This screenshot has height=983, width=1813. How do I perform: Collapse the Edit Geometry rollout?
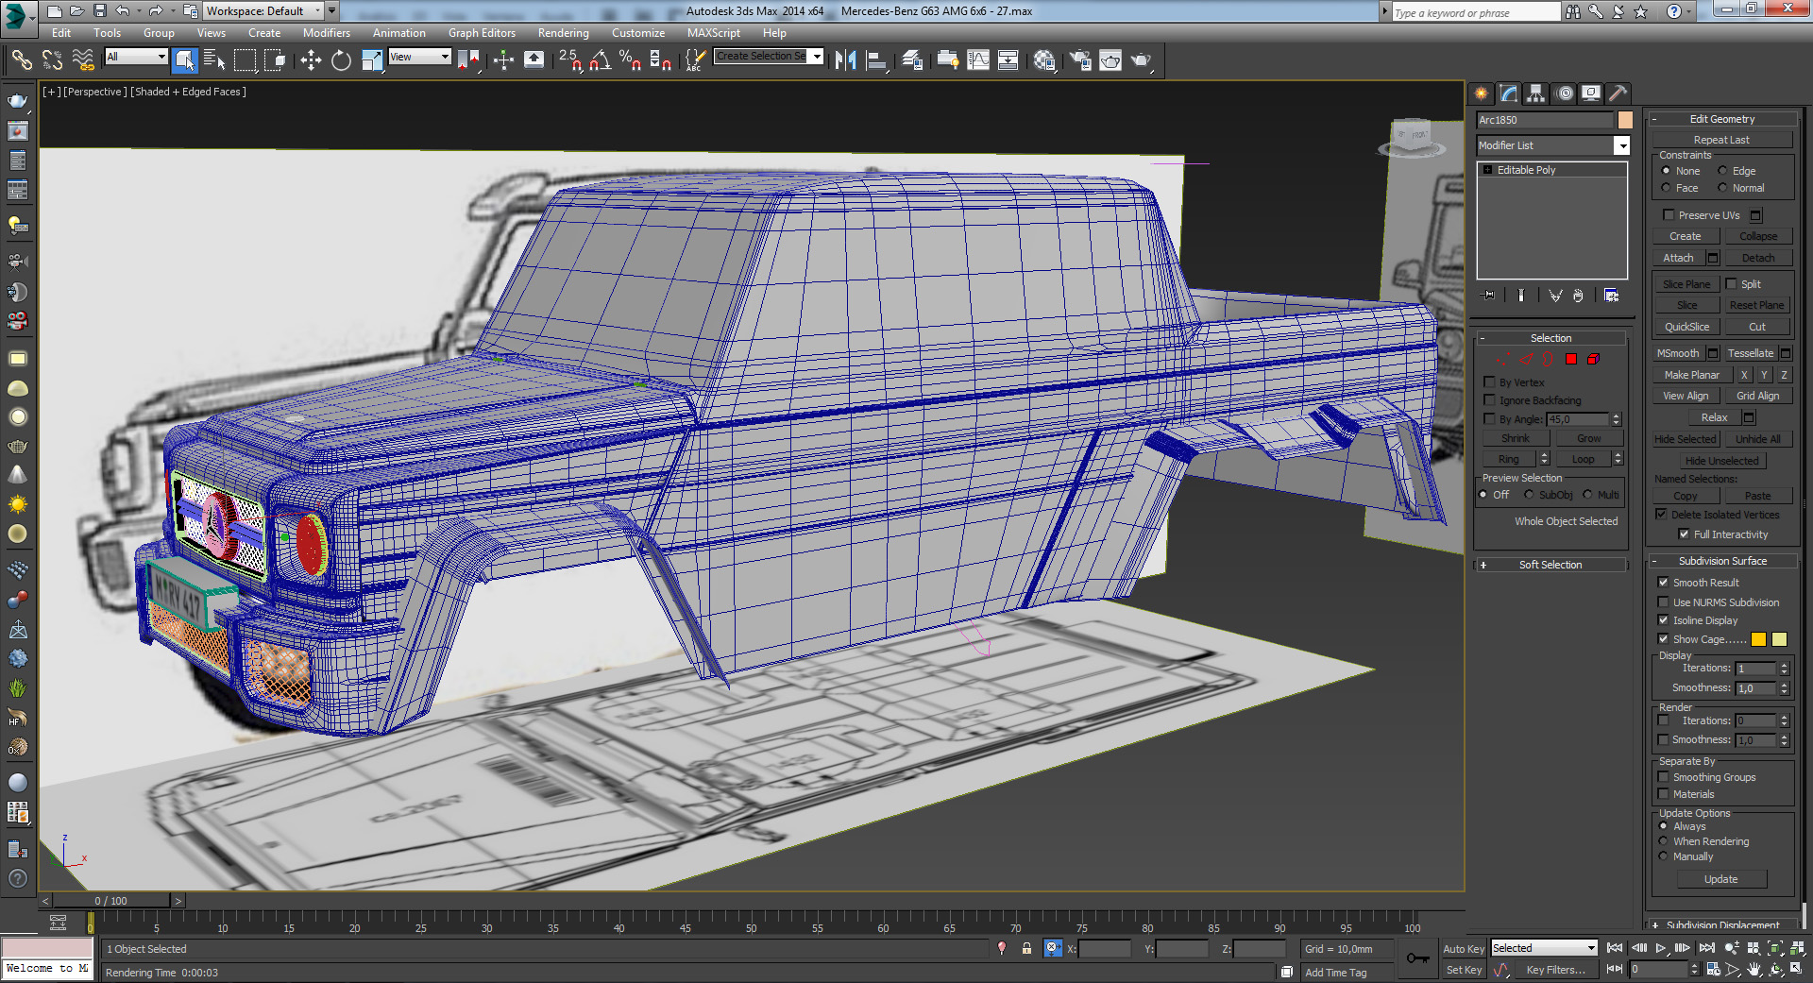[1721, 119]
